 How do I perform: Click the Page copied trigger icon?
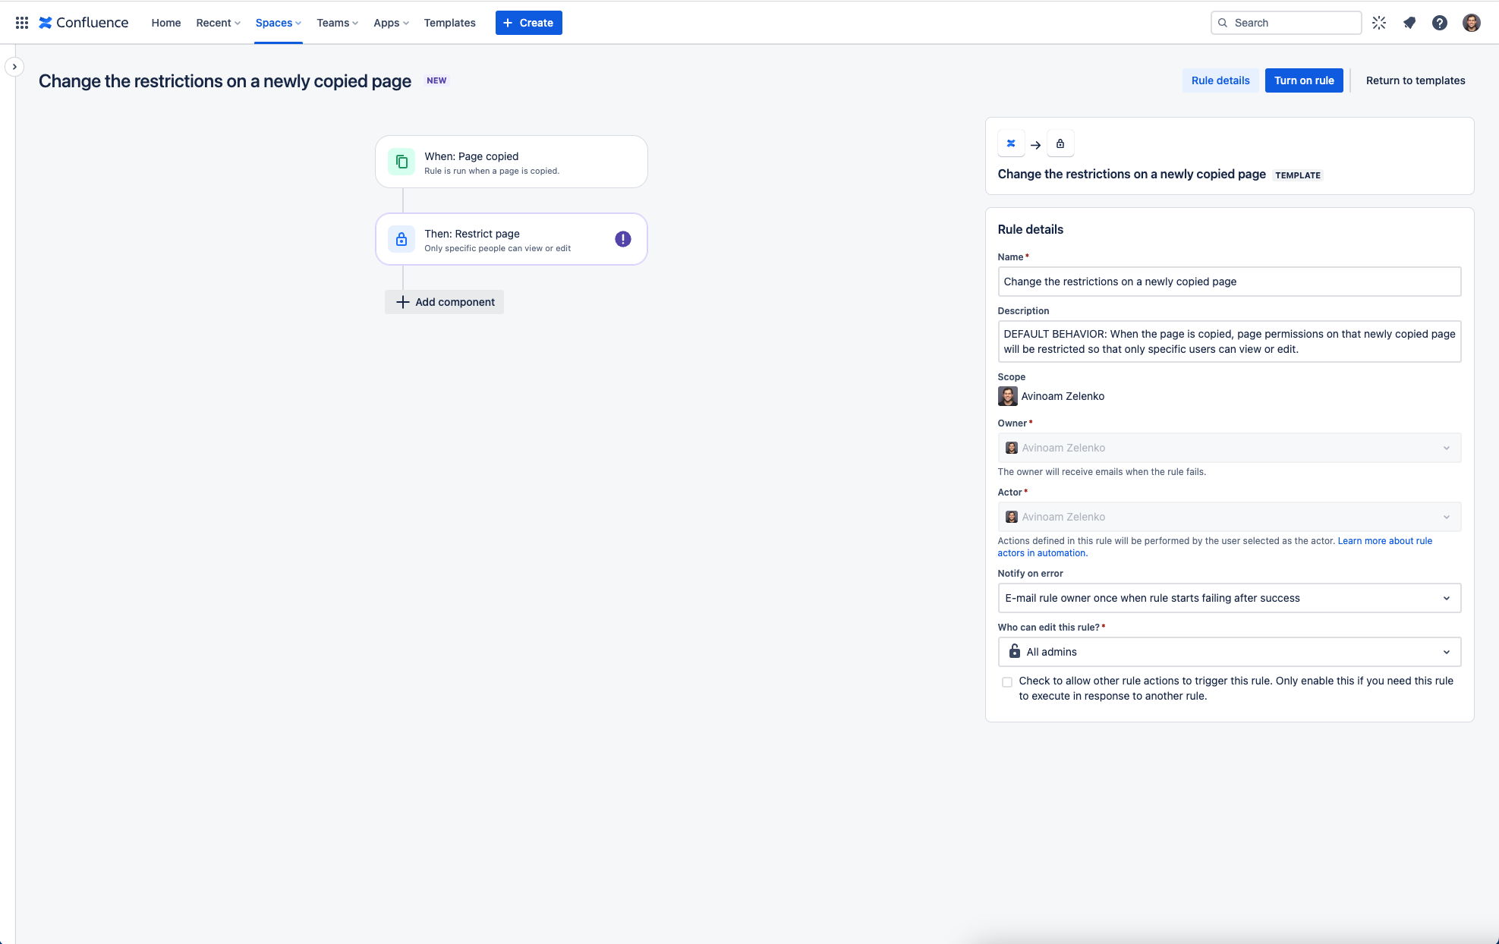[x=402, y=162]
